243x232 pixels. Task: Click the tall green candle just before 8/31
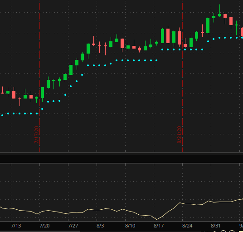click(x=208, y=25)
